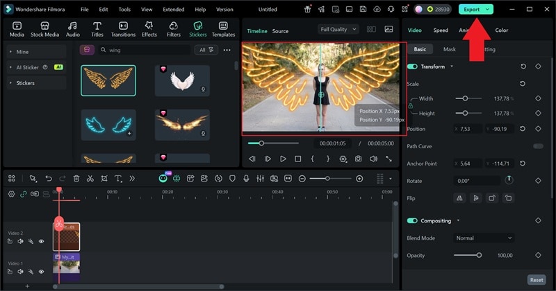
Task: Toggle the Transform switch off
Action: pos(413,67)
